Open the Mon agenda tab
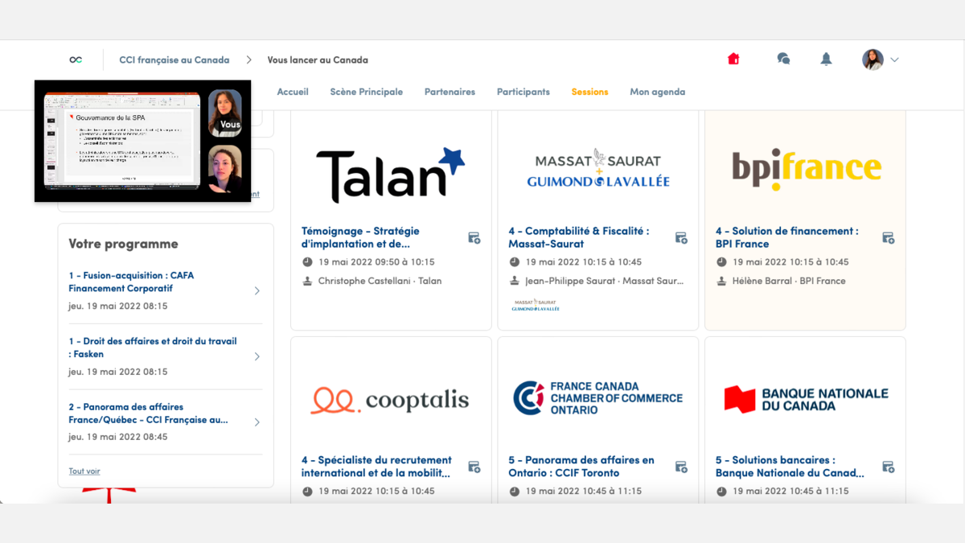The width and height of the screenshot is (965, 543). (x=657, y=92)
